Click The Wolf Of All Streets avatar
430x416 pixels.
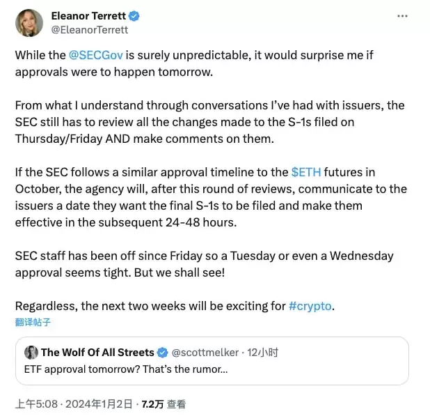(x=31, y=352)
